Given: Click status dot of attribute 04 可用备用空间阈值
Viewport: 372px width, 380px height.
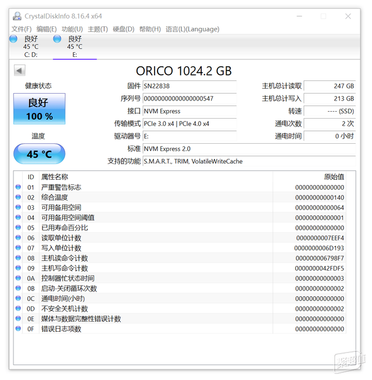Looking at the screenshot, I should 18,218.
